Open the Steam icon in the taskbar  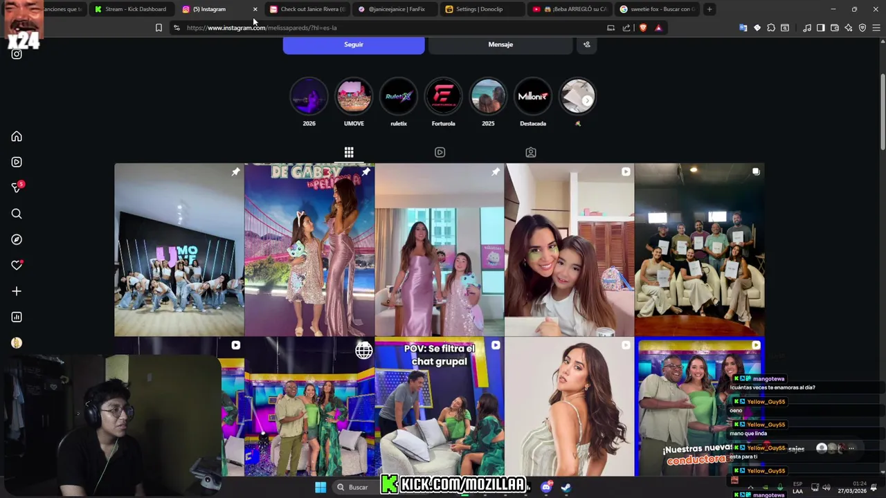click(x=566, y=487)
